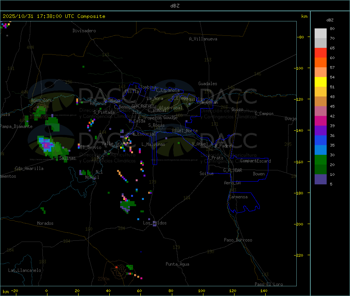Click the timestamp text 2025/10/31 17:38:00

(32, 16)
